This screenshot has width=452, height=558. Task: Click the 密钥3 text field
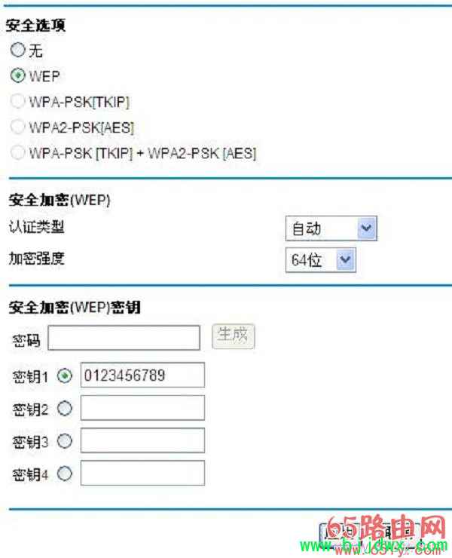(x=142, y=440)
